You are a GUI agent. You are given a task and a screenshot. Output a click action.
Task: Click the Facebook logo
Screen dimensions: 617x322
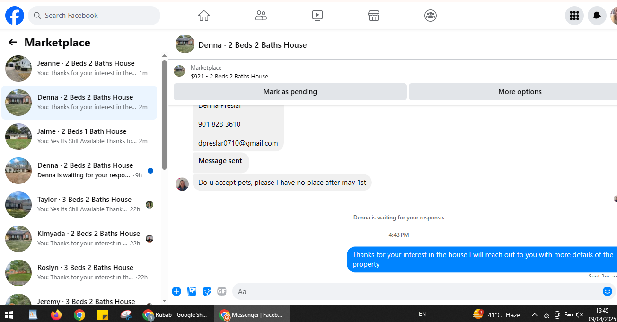click(15, 16)
